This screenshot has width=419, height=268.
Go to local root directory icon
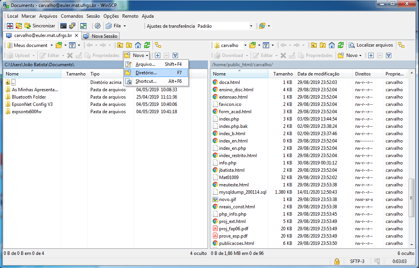[x=129, y=45]
